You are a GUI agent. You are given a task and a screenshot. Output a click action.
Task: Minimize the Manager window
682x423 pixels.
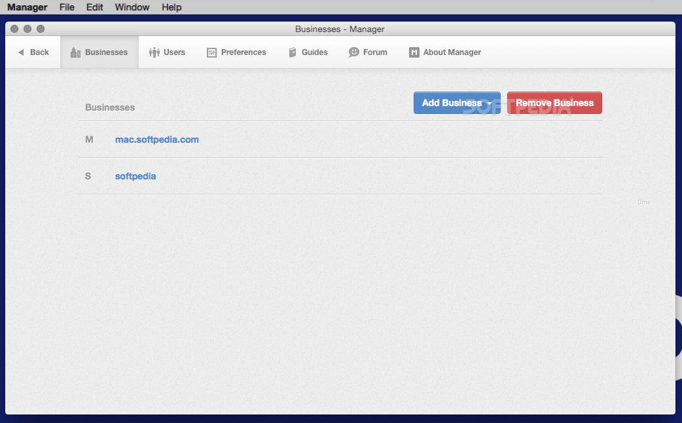(x=27, y=29)
